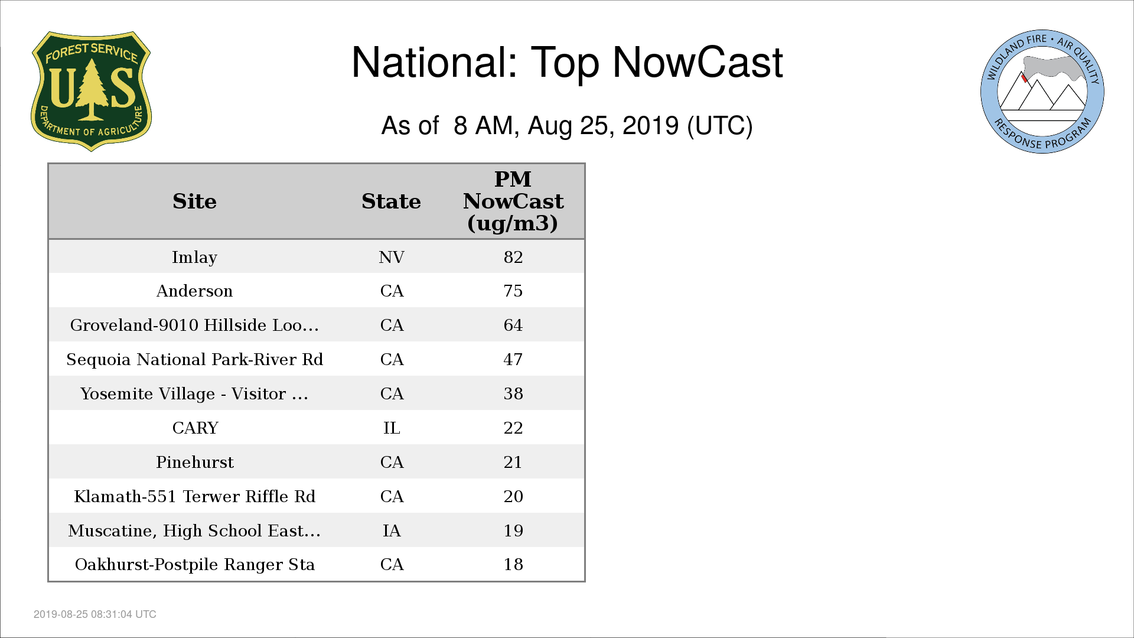This screenshot has height=638, width=1134.
Task: Click Oakhurst-Postpile Ranger Sta
Action: tap(194, 565)
